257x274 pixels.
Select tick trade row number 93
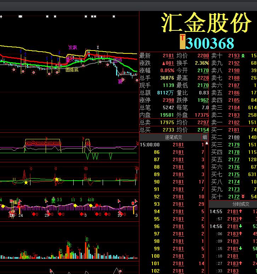(172, 204)
